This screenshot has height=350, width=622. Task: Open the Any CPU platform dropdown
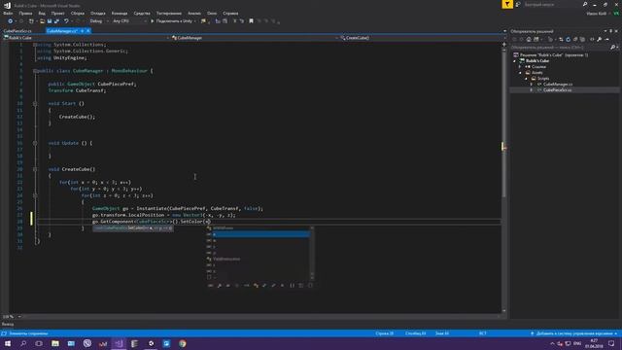(129, 21)
